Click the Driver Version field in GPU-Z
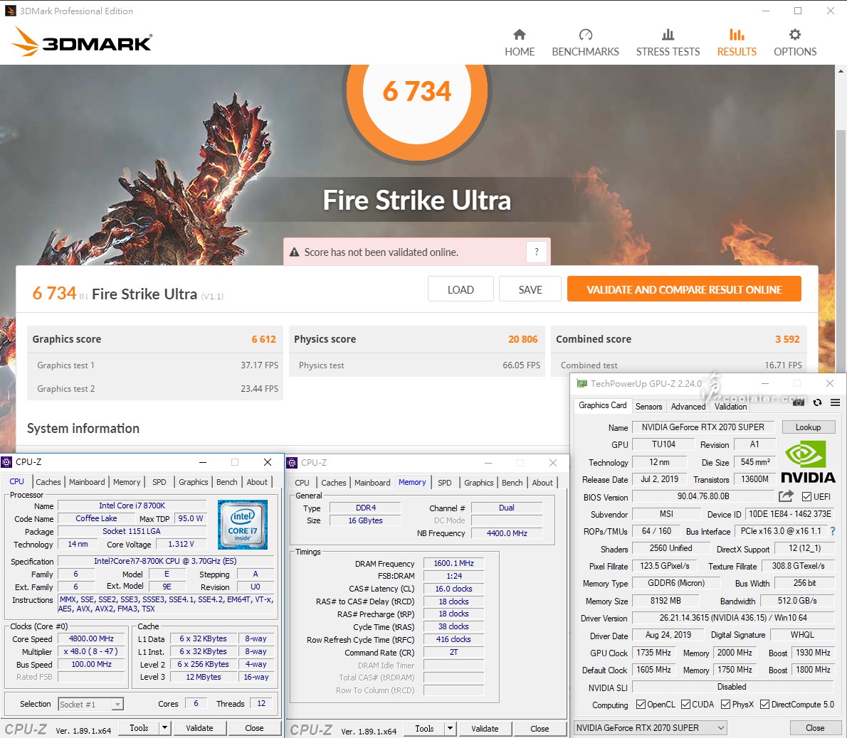This screenshot has width=847, height=738. click(733, 618)
